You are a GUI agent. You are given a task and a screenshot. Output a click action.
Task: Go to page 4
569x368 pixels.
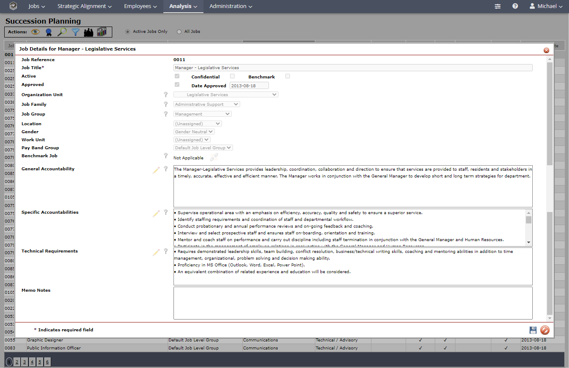pos(32,362)
